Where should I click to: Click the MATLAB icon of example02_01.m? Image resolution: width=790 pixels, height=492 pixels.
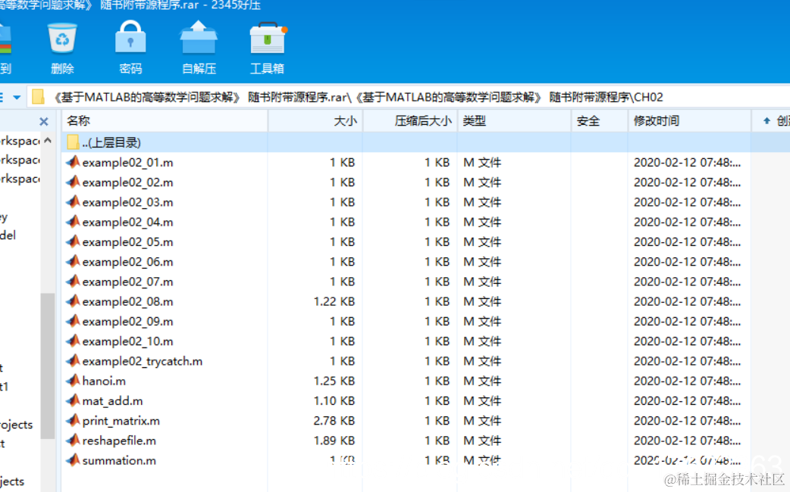click(73, 162)
